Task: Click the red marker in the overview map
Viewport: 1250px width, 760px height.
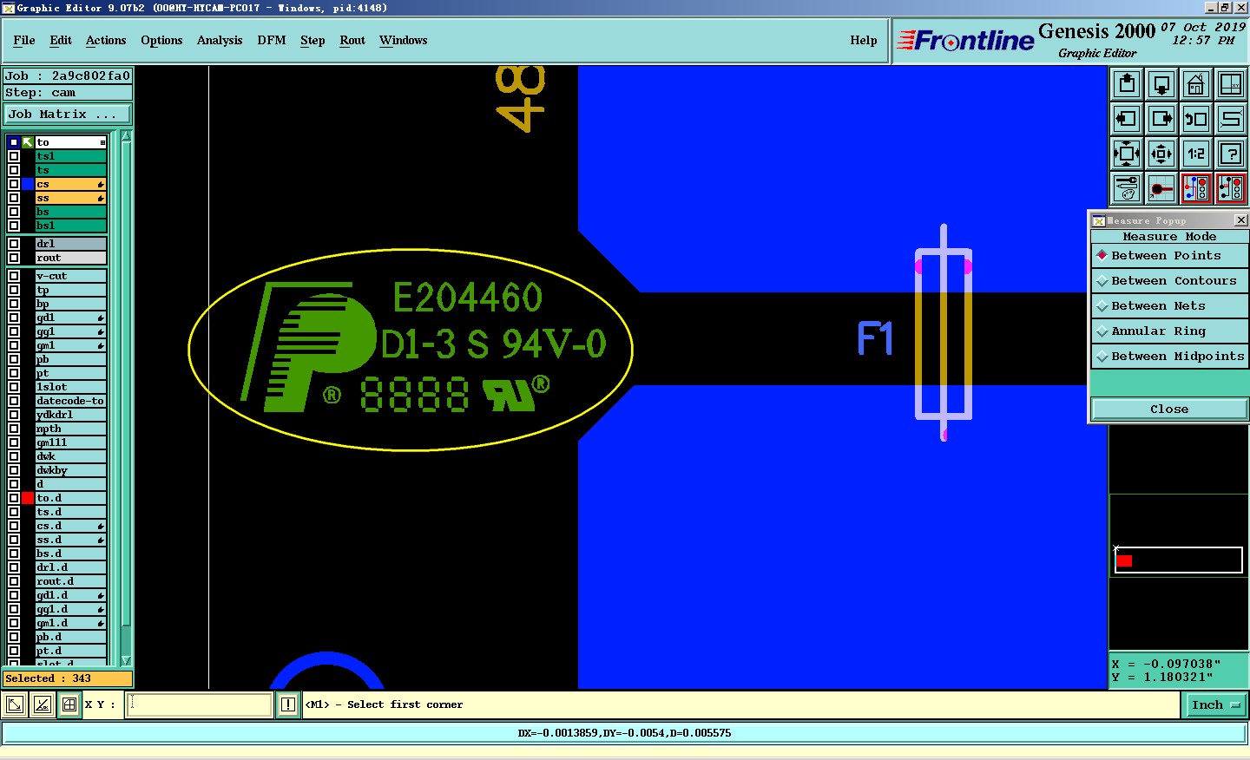Action: pyautogui.click(x=1124, y=561)
